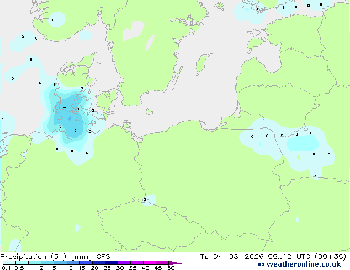Click the 'Tu 04-08-2026 06..12 UTC (00+36)' text
The width and height of the screenshot is (350, 270).
[x=273, y=257]
